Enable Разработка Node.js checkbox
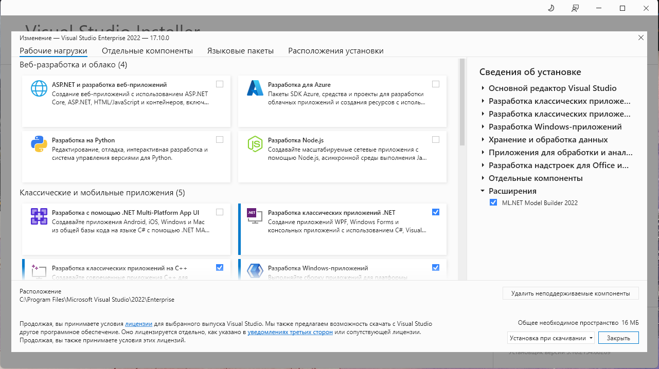Viewport: 659px width, 369px height. 436,139
